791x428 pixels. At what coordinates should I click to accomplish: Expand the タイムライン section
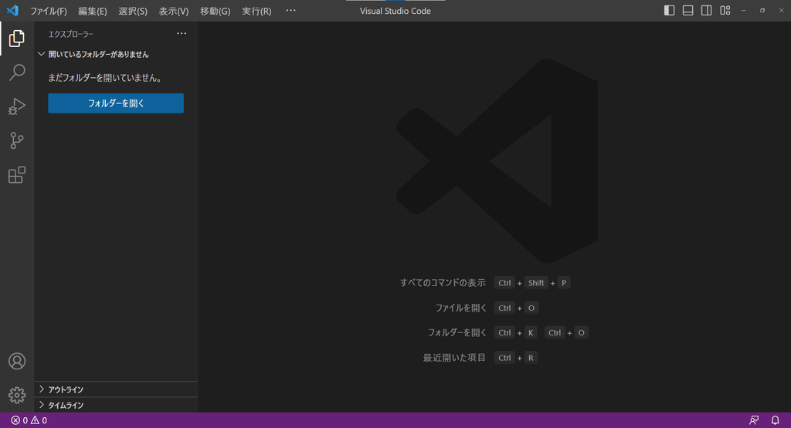coord(116,406)
